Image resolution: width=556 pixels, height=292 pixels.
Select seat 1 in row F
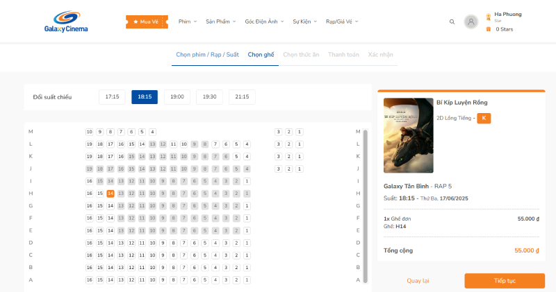(x=247, y=218)
